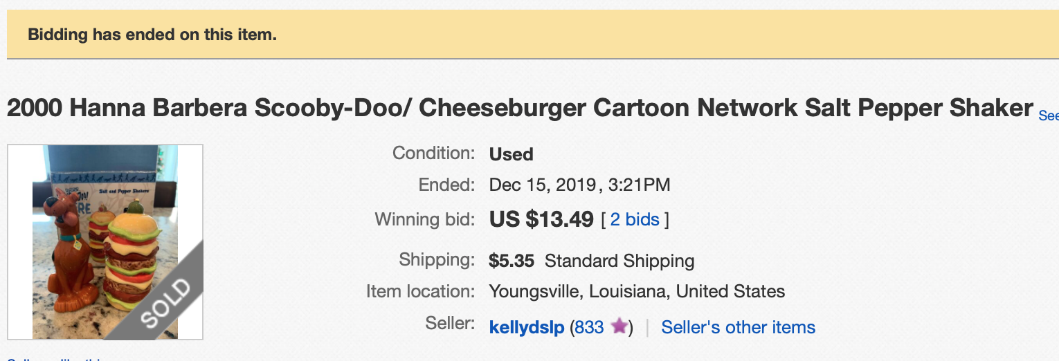This screenshot has height=361, width=1059.
Task: Click the $5.35 shipping cost
Action: coord(512,261)
